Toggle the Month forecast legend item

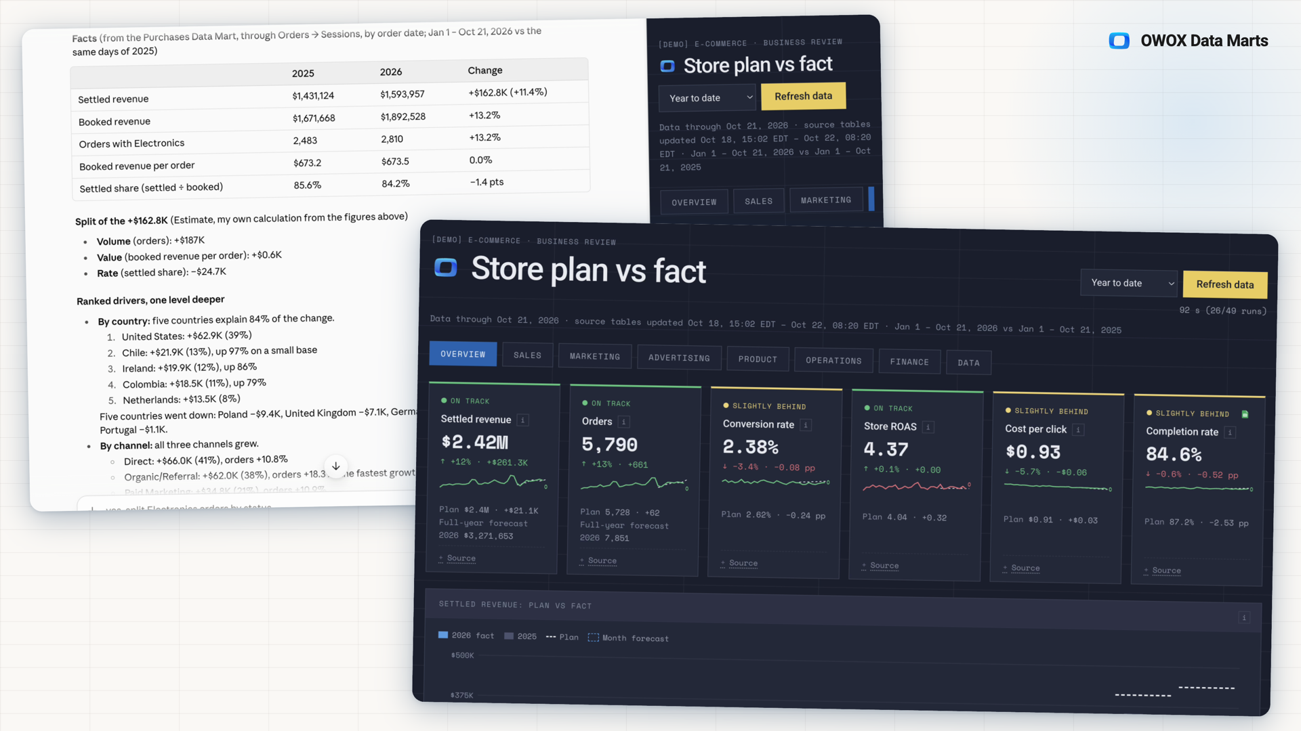tap(628, 638)
